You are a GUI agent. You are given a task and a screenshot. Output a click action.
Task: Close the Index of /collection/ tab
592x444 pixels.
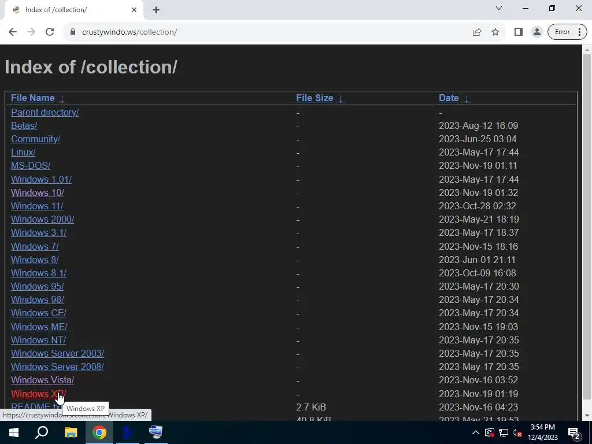(134, 10)
